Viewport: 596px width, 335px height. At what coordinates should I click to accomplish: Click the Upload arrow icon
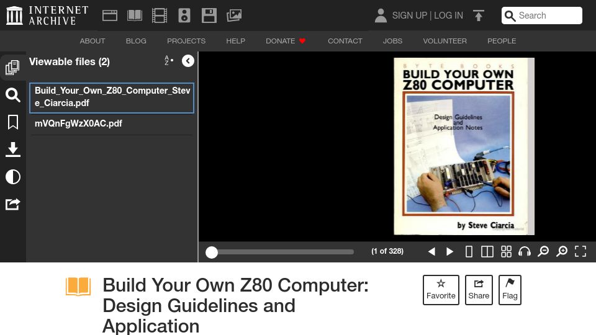coord(479,16)
